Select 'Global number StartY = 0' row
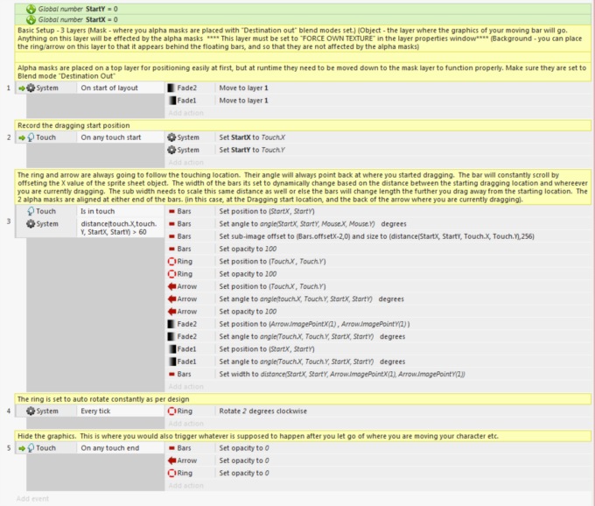 click(303, 9)
